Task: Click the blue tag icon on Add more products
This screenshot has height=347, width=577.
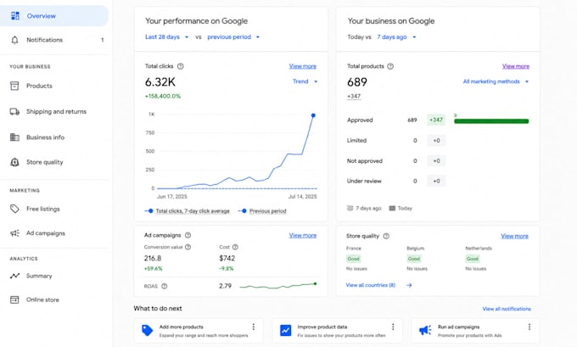Action: coord(147,330)
